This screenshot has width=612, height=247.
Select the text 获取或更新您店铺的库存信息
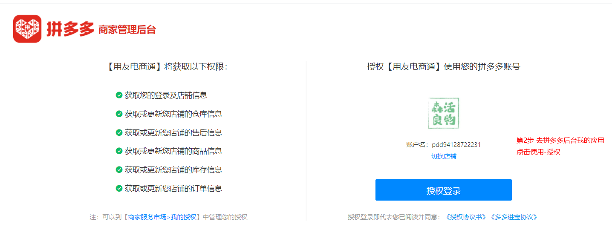173,170
